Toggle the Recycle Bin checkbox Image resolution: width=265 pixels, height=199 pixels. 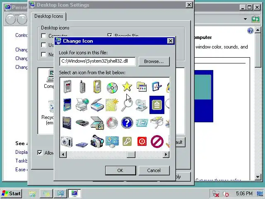coord(110,35)
